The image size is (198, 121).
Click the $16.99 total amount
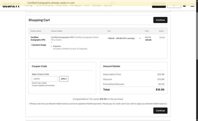click(x=160, y=89)
